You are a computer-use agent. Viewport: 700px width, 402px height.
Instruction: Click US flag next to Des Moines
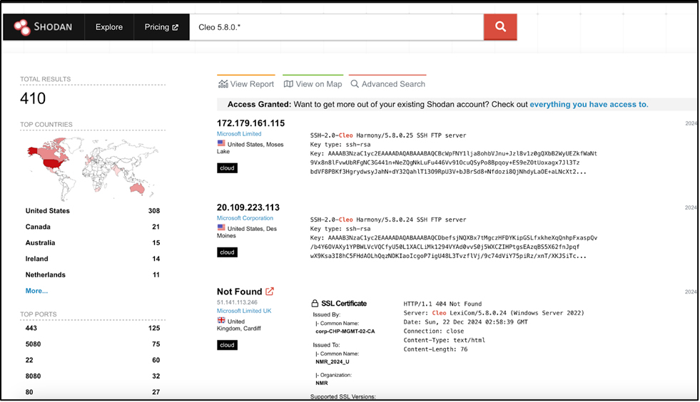(x=221, y=227)
